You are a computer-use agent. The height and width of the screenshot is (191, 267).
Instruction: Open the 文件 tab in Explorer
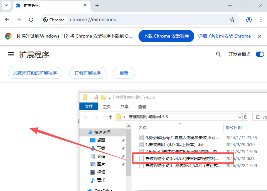(89, 106)
